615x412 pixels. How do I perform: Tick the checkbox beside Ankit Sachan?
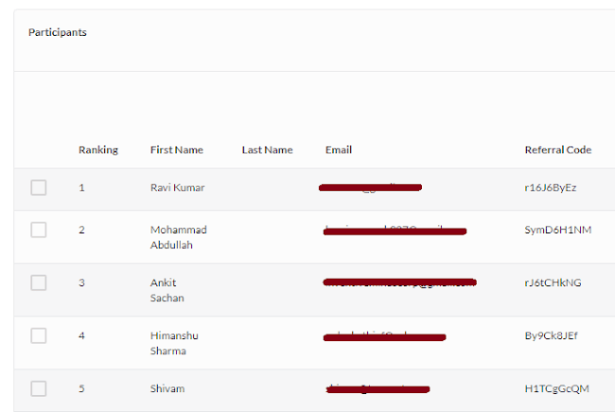[x=39, y=283]
